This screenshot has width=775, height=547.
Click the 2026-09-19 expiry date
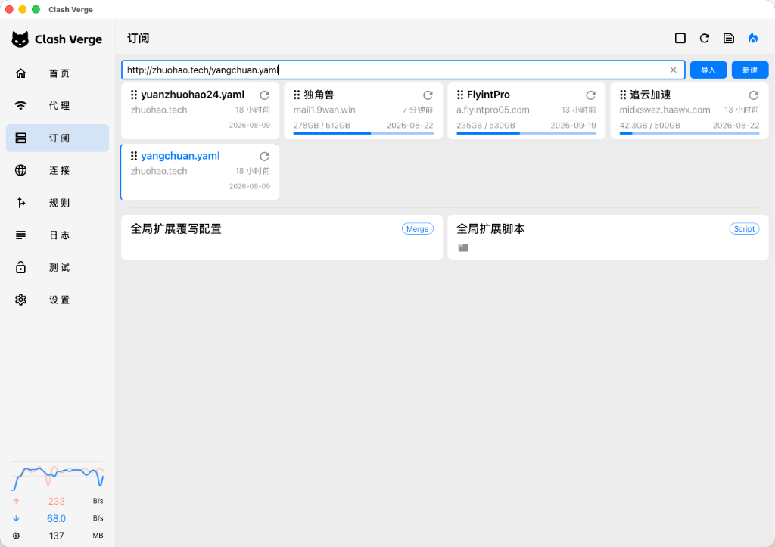pos(574,126)
